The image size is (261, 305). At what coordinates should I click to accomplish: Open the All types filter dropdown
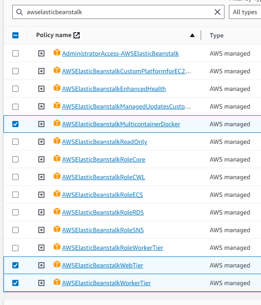click(x=245, y=12)
